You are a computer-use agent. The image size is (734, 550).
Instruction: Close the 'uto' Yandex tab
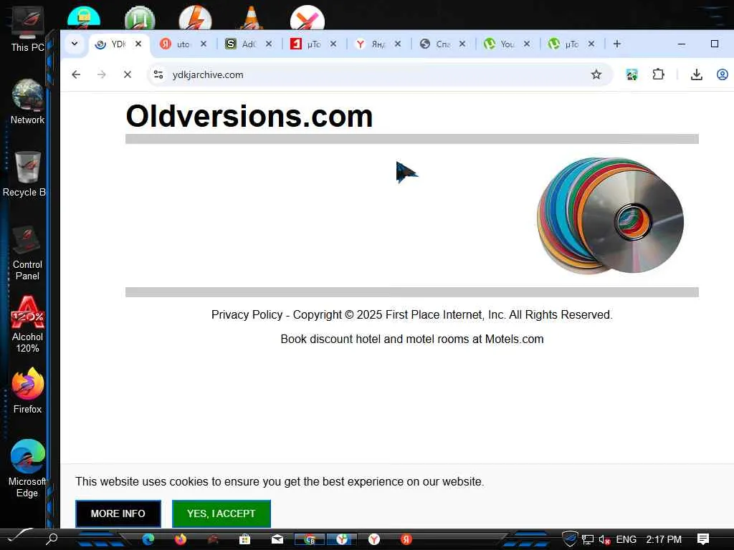click(x=203, y=44)
